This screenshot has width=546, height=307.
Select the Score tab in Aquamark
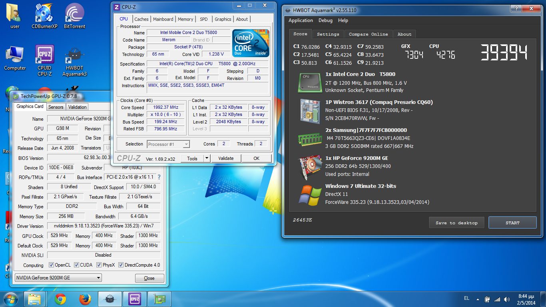[300, 34]
